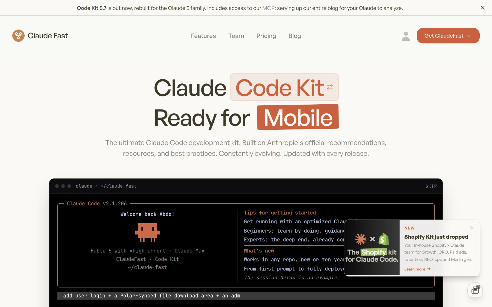Click the 'Claude Code v2.1.206' label

[97, 204]
